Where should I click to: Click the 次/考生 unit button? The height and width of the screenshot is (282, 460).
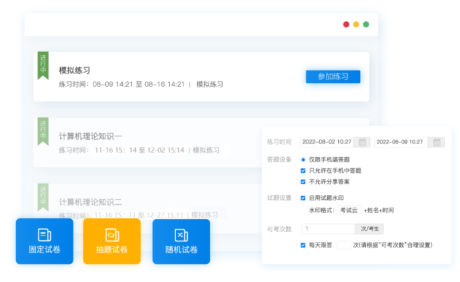(x=369, y=229)
